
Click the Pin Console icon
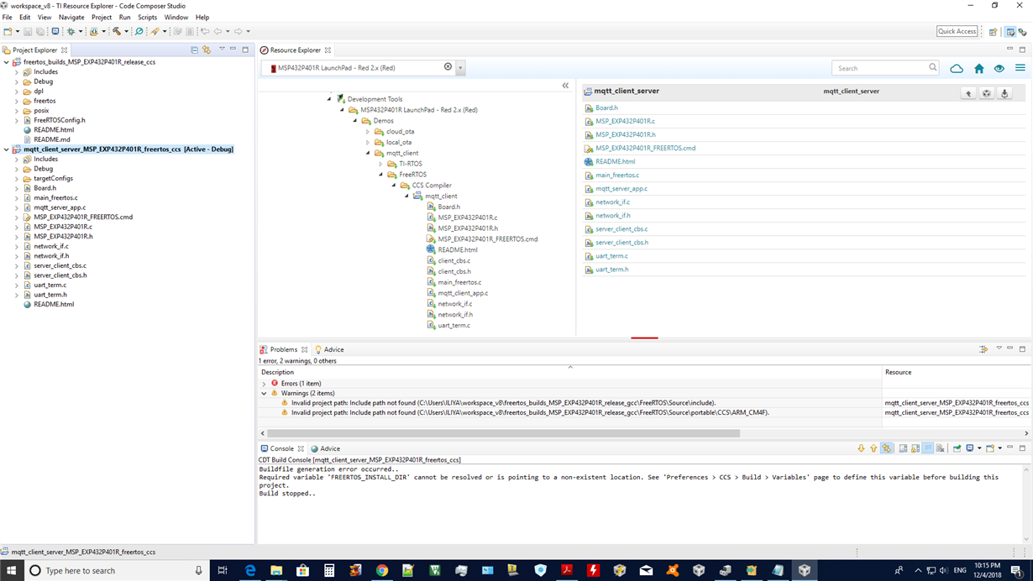[957, 448]
